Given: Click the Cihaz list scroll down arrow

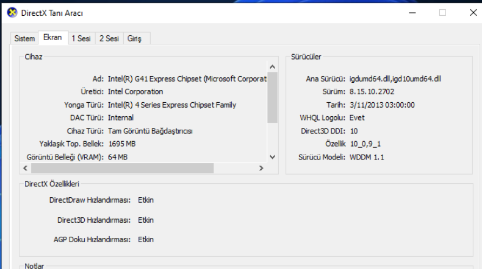Looking at the screenshot, I should click(272, 157).
